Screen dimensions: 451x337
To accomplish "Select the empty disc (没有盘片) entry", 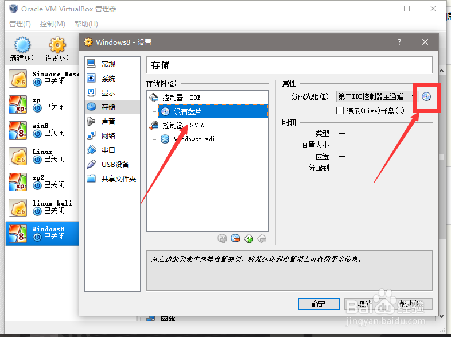I will point(213,111).
